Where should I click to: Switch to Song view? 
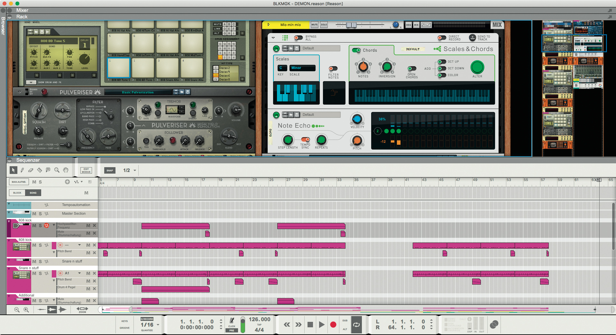(x=33, y=193)
